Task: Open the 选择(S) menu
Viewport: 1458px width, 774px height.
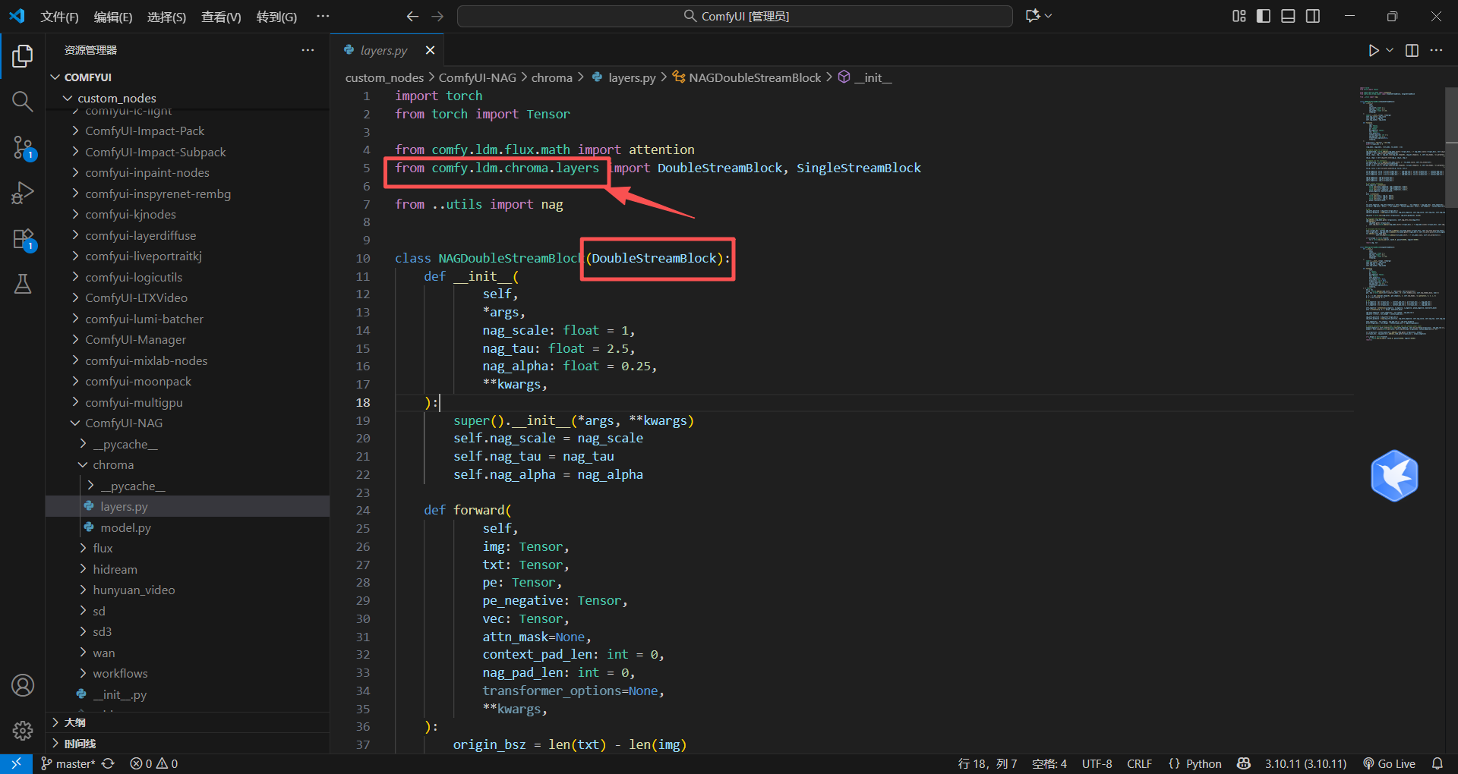Action: [x=166, y=17]
